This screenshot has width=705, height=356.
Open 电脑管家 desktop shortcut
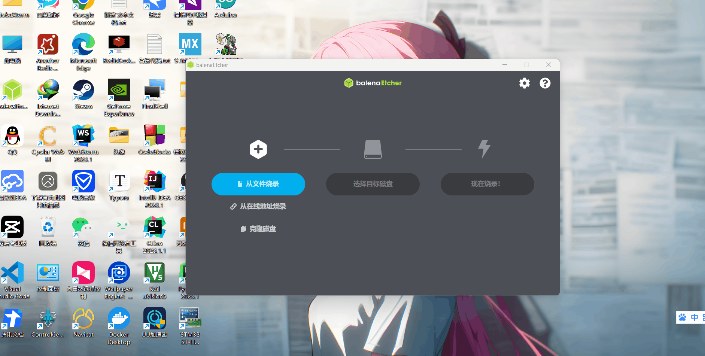(83, 186)
